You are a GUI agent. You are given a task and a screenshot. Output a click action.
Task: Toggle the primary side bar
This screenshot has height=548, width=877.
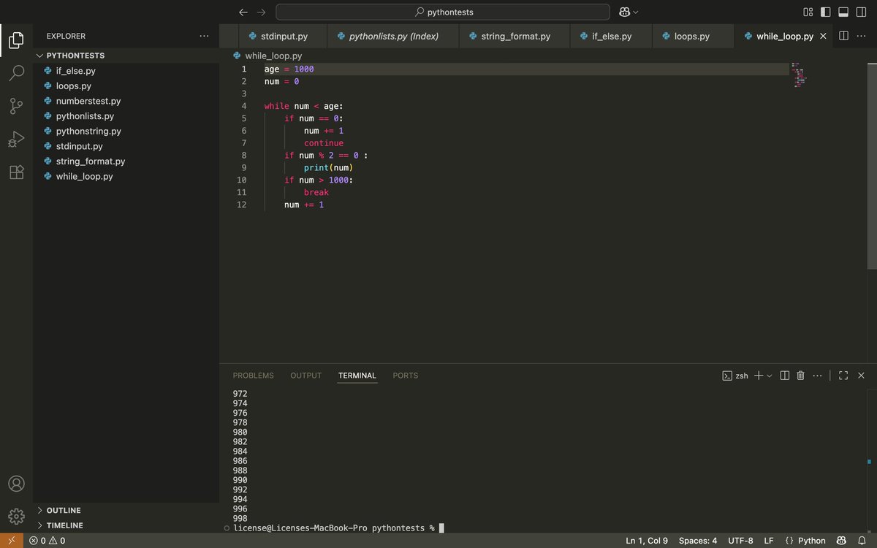point(826,12)
